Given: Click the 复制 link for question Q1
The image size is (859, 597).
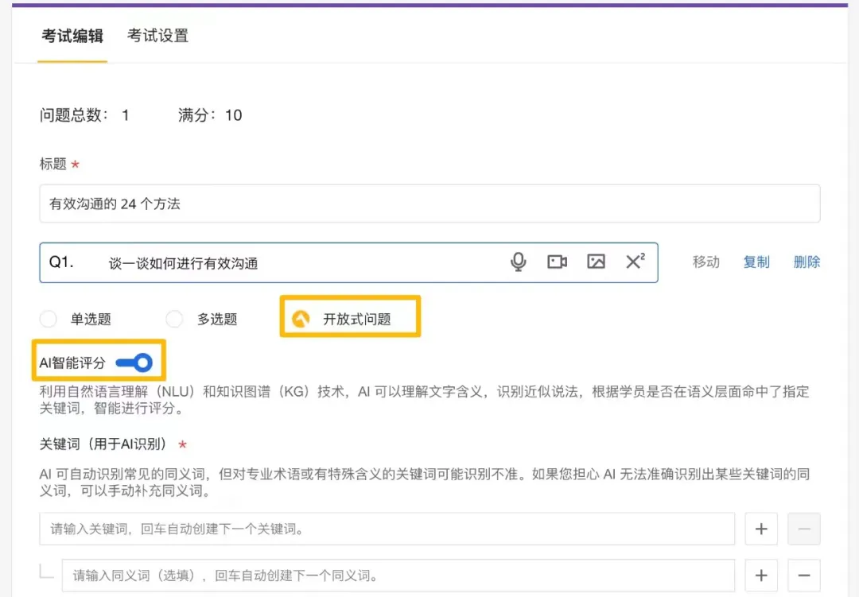Looking at the screenshot, I should [x=756, y=262].
